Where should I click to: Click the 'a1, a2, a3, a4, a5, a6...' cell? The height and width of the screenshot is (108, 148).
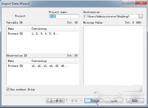click(50, 66)
